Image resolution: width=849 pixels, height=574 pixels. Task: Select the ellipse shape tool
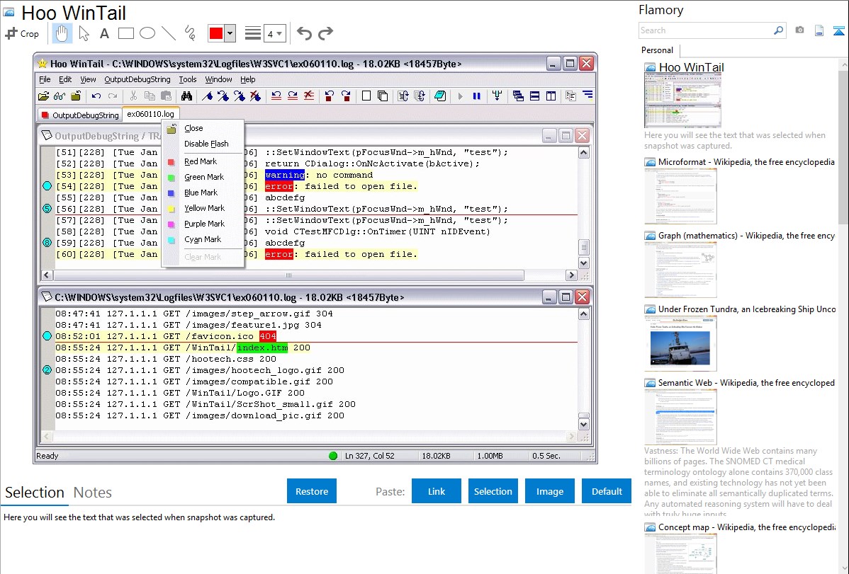[147, 33]
